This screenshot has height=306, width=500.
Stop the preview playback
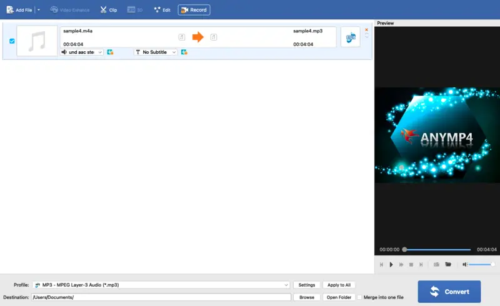click(x=411, y=265)
